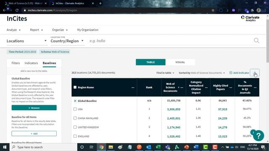
Task: Click the search magnifier icon
Action: click(x=256, y=41)
